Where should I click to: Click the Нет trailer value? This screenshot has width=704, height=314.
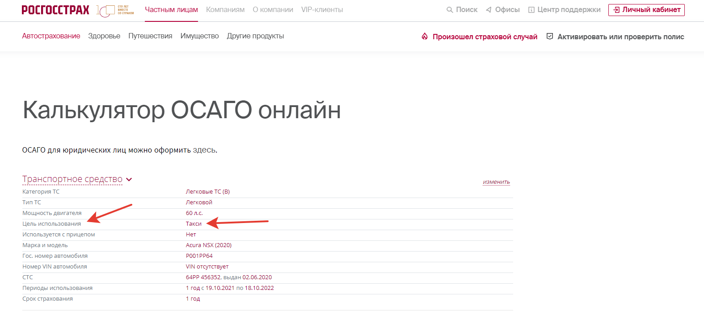[x=191, y=235]
